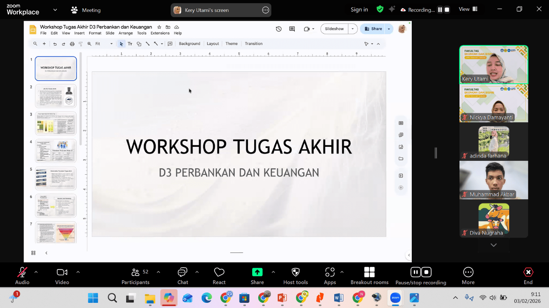Open the Zoom Apps panel

click(329, 272)
